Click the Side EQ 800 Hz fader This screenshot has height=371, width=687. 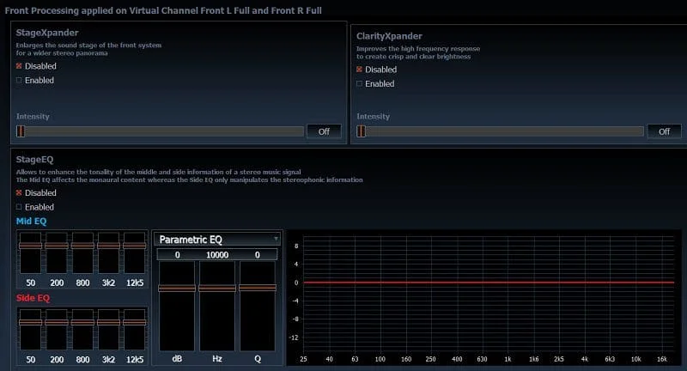[82, 322]
